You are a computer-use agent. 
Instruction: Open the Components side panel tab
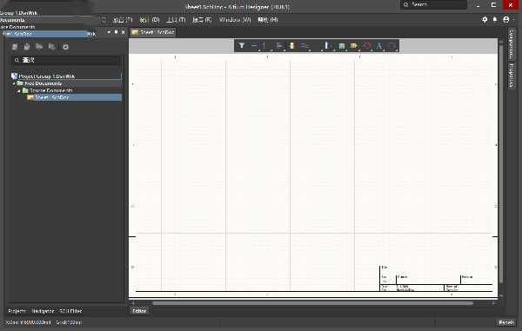[511, 43]
